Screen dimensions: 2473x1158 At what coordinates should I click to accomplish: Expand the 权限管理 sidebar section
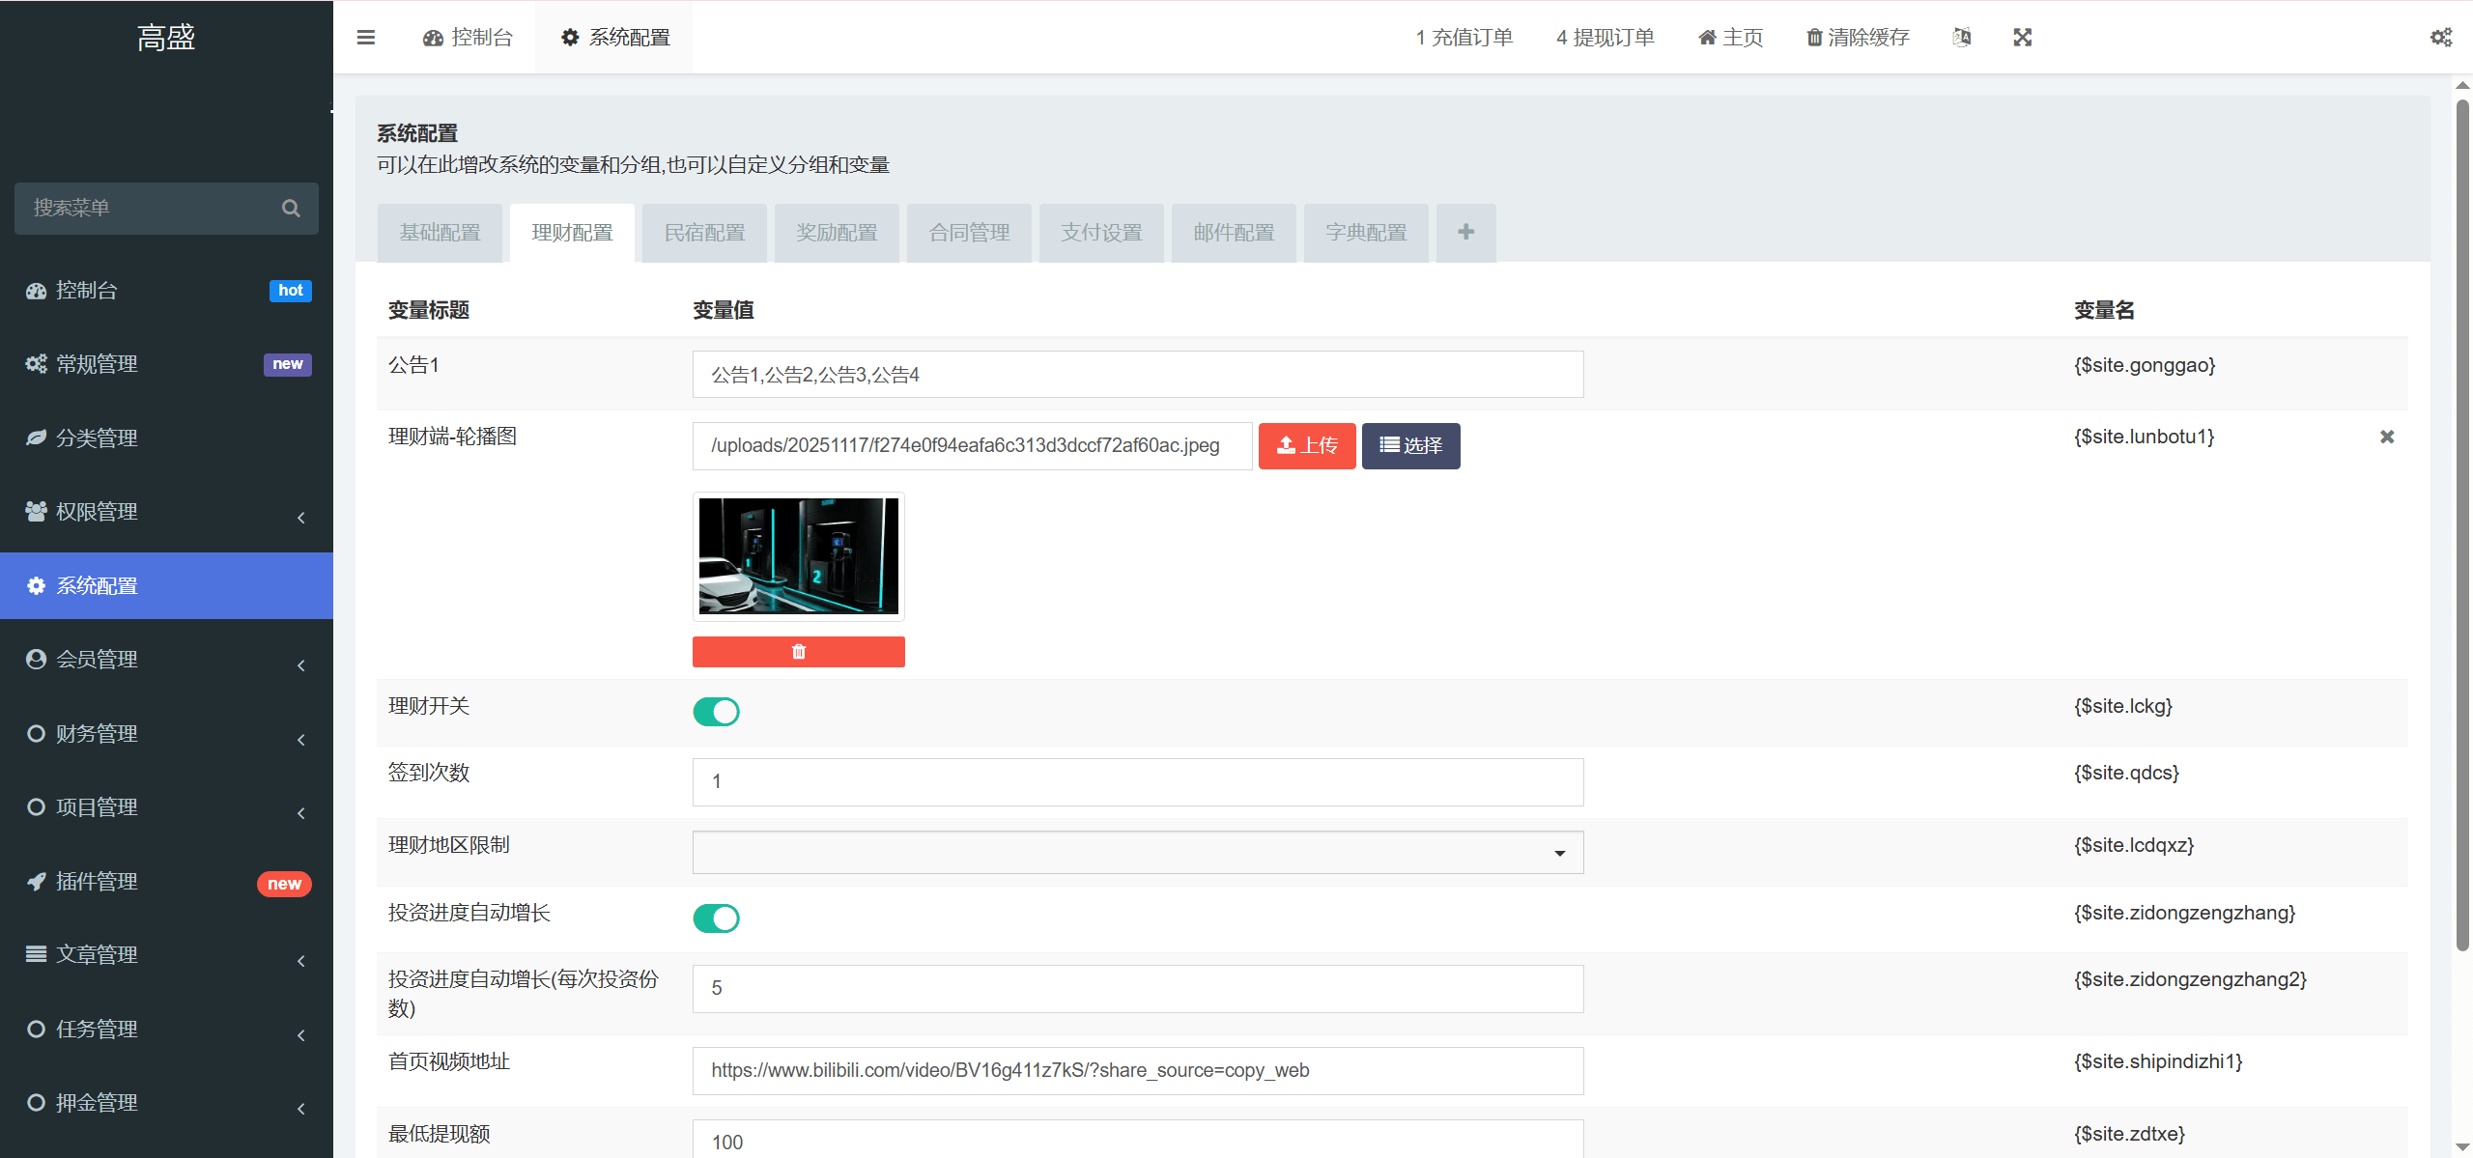(97, 511)
